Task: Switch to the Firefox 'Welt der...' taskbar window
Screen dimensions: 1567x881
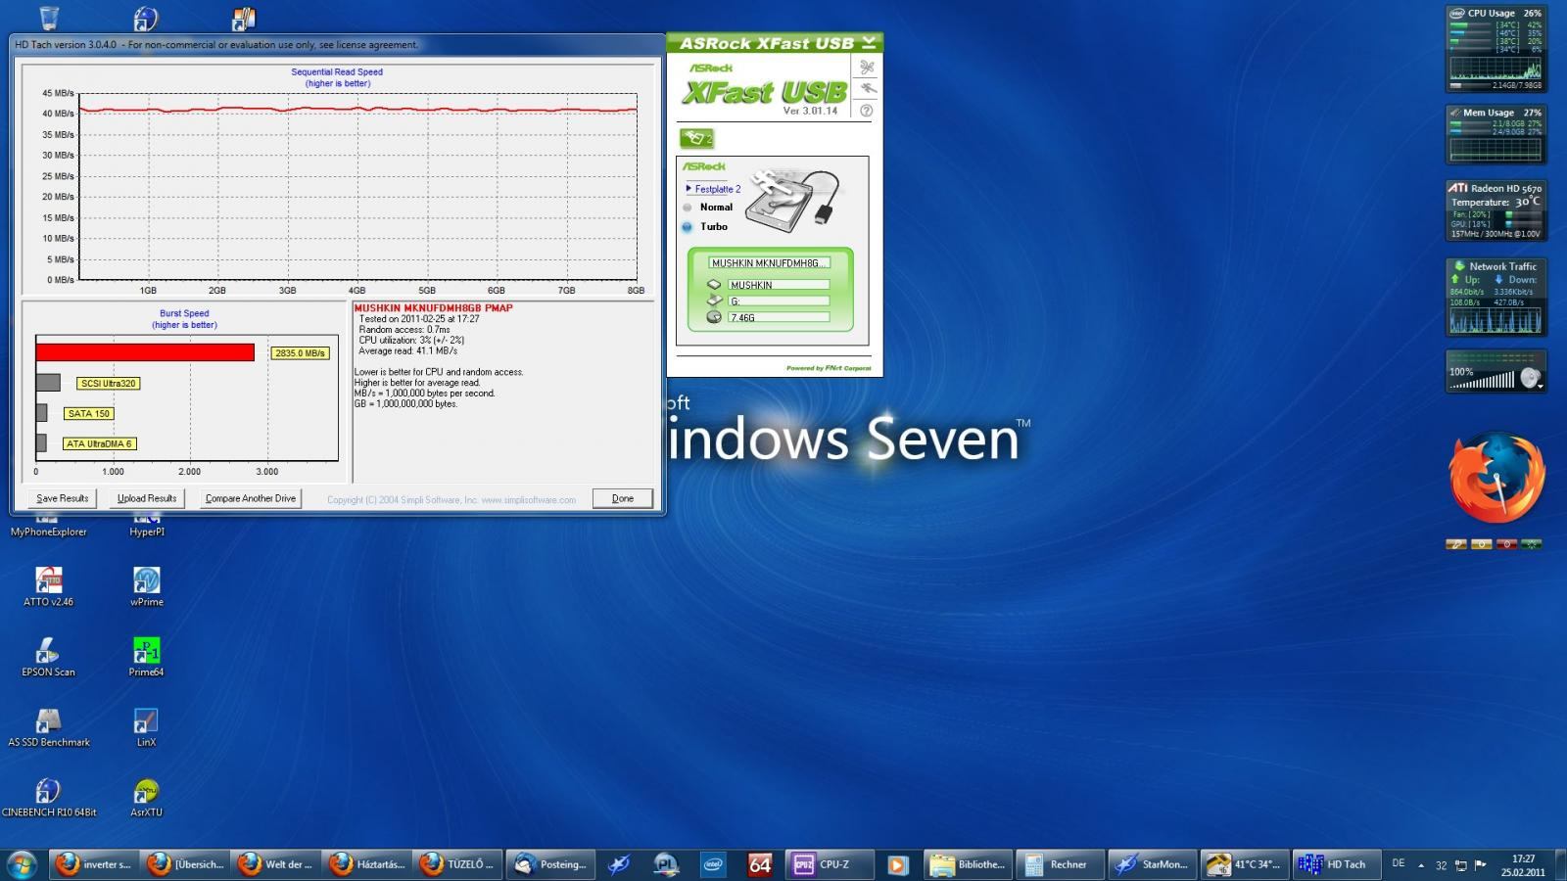Action: tap(276, 864)
